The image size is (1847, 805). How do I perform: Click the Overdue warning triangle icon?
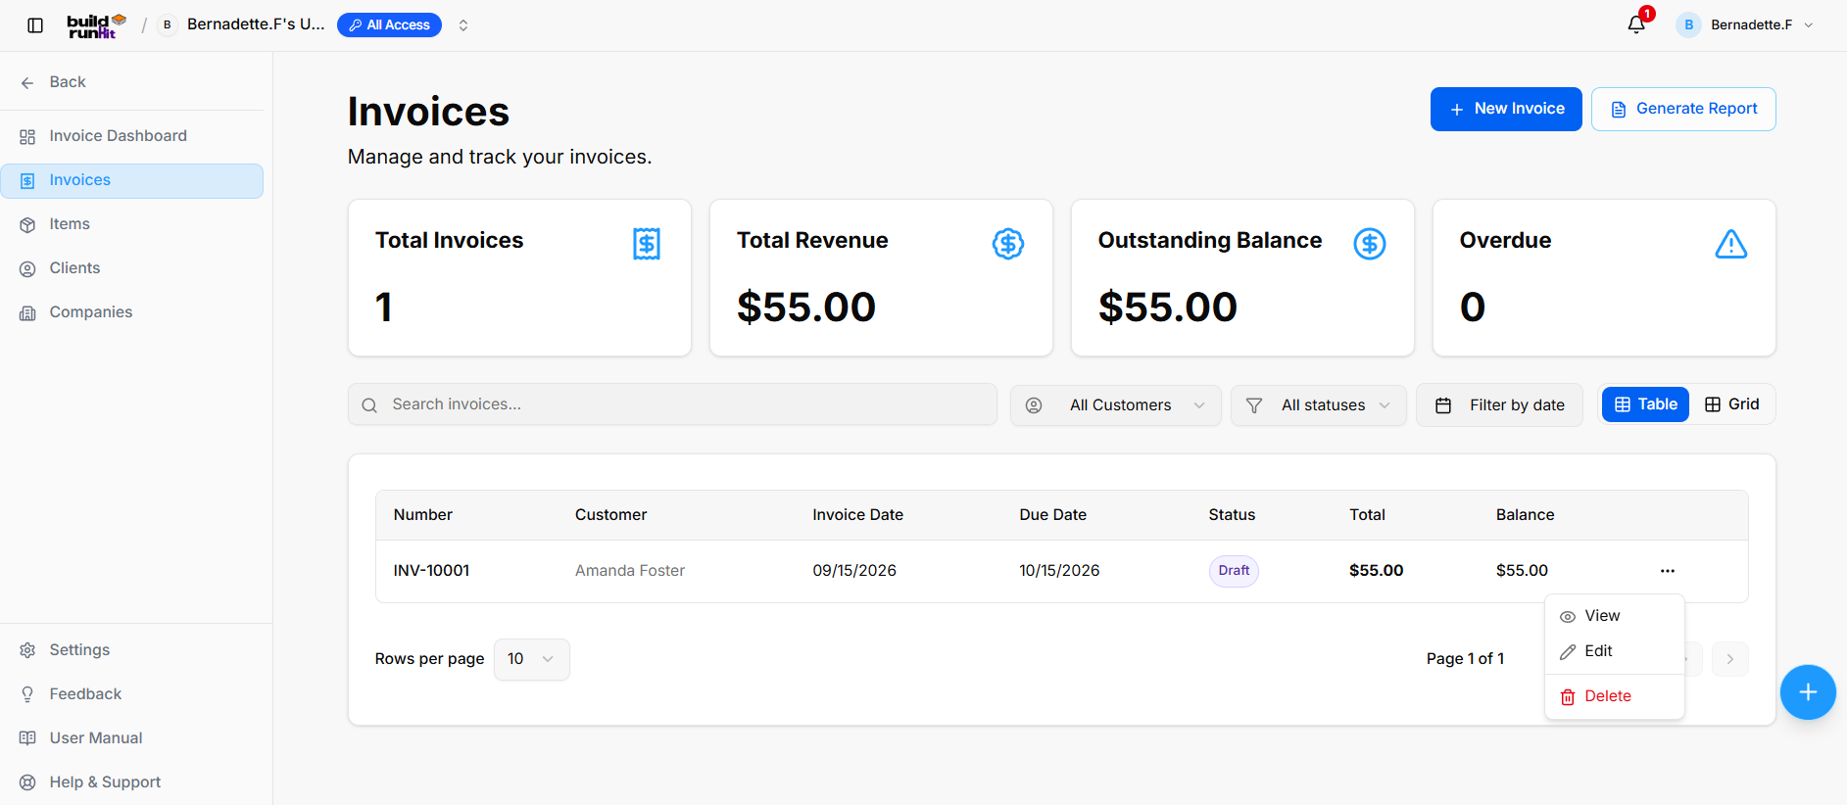tap(1731, 244)
